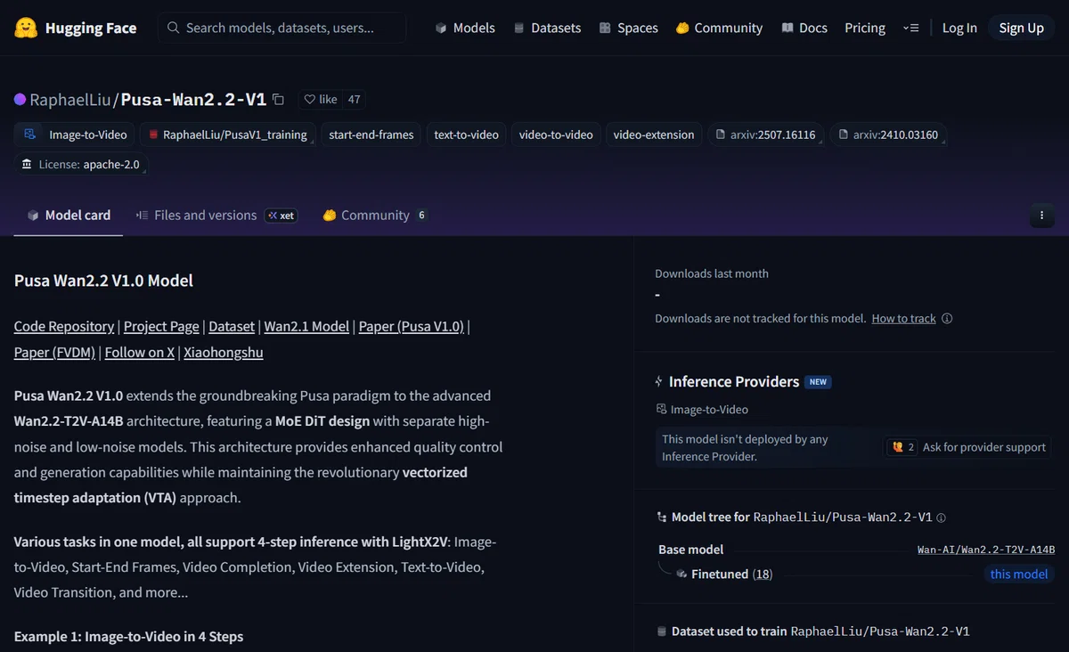Click the Models cube icon in navbar

pos(441,28)
